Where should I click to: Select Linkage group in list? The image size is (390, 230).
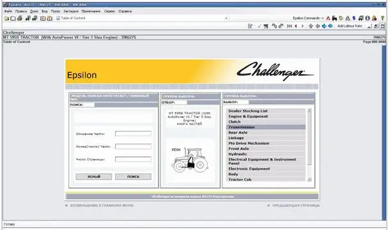265,138
